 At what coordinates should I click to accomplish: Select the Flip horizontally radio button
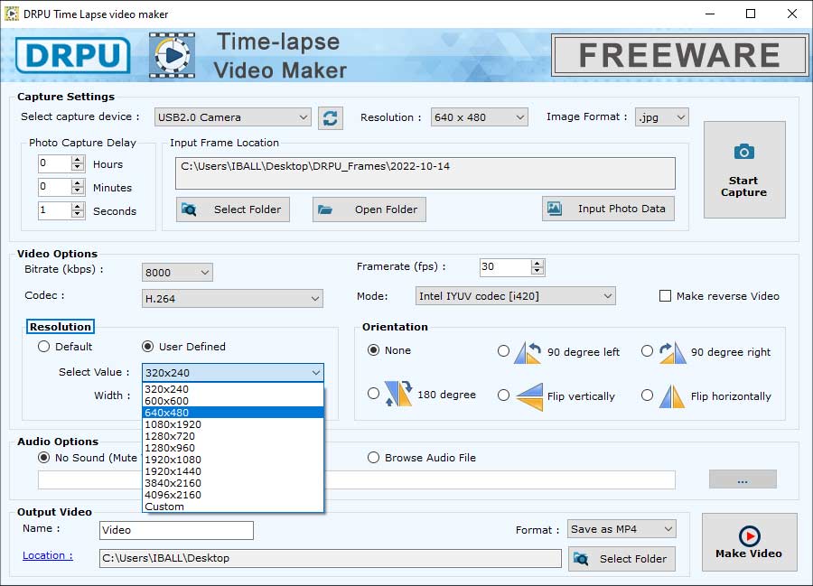647,395
